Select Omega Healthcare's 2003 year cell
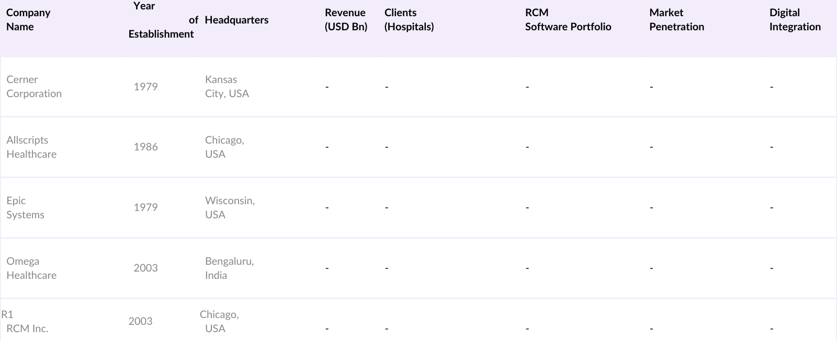Viewport: 837px width, 341px height. 145,268
